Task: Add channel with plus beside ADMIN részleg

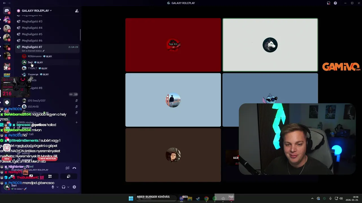Action: click(x=76, y=122)
